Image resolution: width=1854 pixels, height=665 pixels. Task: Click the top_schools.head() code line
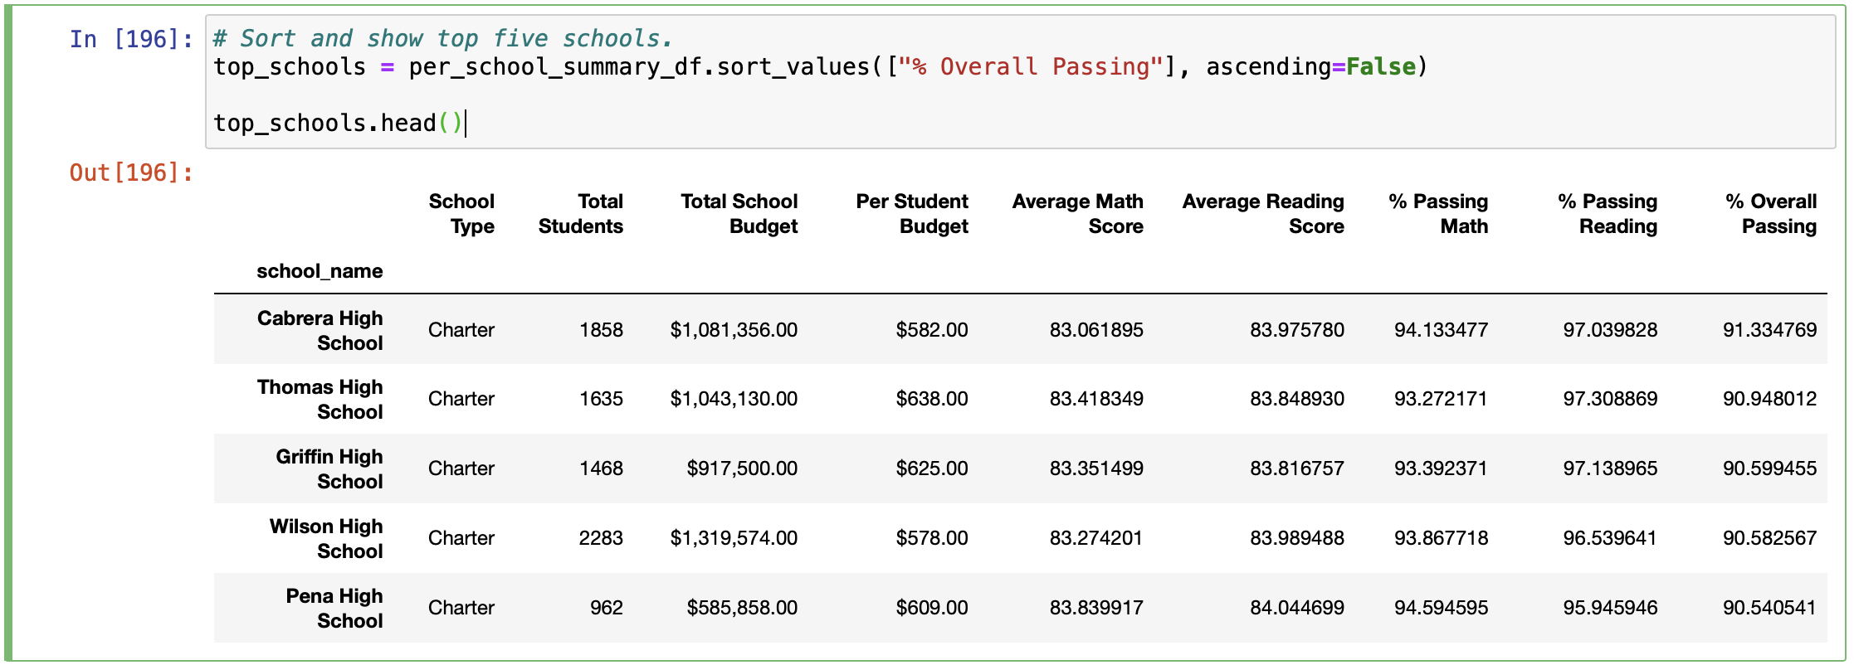click(339, 124)
